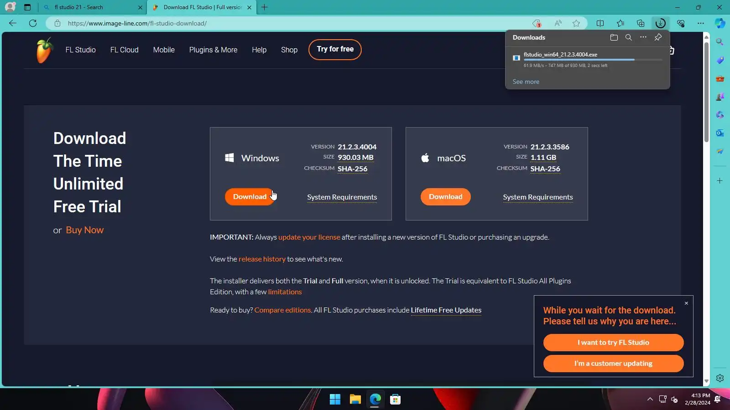Open downloads folder icon in Downloads panel
This screenshot has width=730, height=410.
614,37
